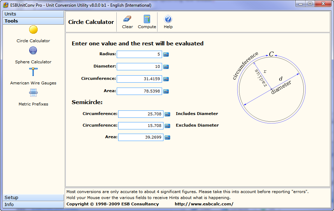Screen dimensions: 334x211
Task: Open the Circle Calculator tool icon
Action: tap(33, 30)
